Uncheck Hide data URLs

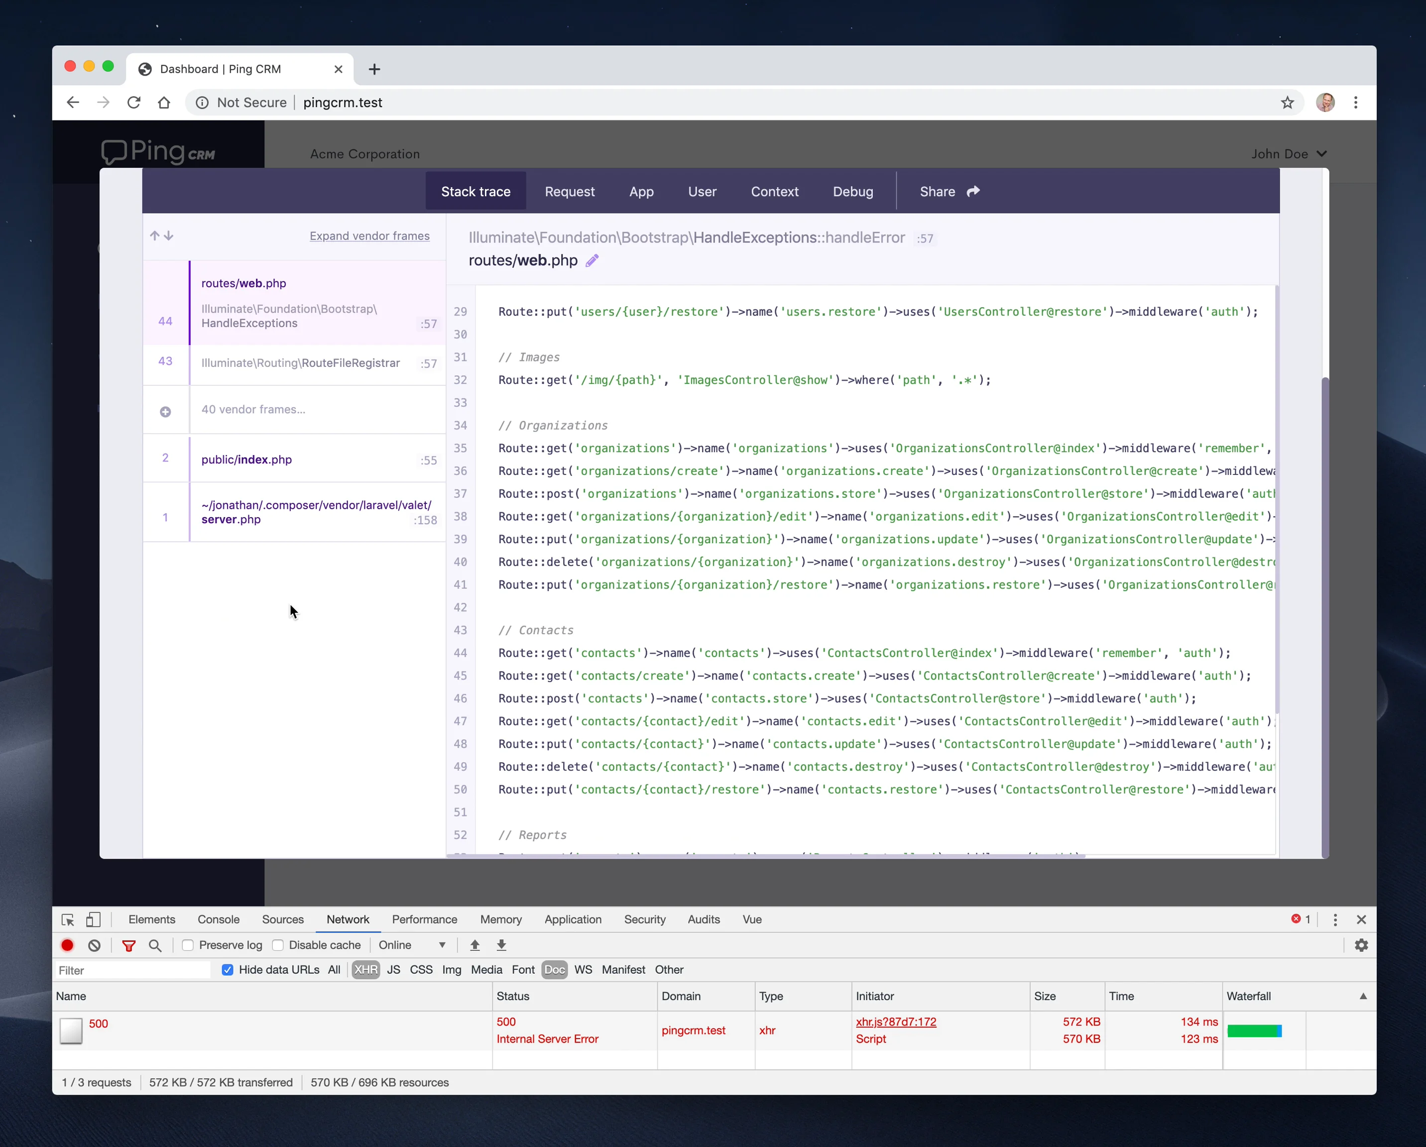(x=228, y=970)
